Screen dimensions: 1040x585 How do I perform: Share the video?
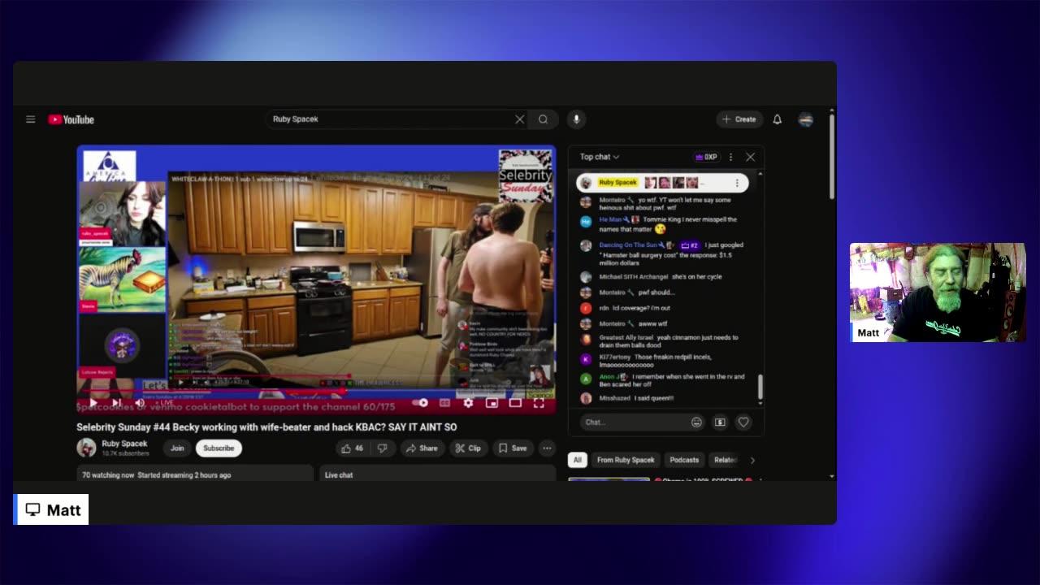(x=422, y=448)
